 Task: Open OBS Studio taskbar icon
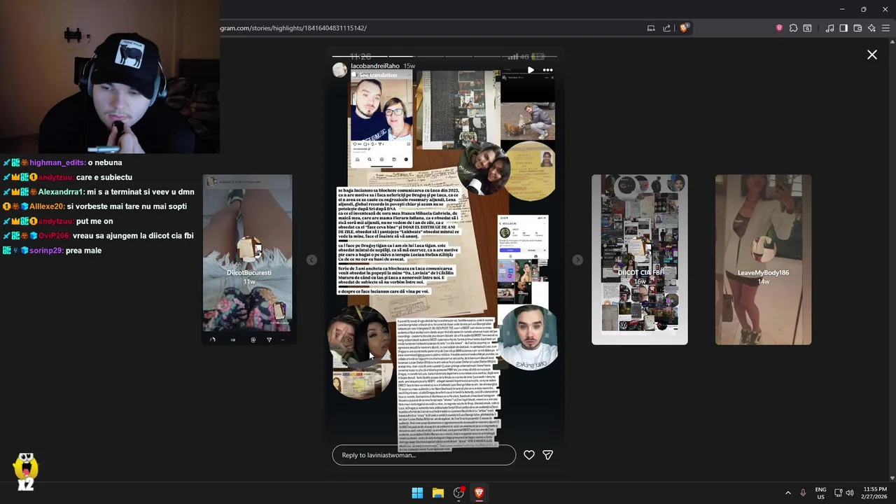click(459, 493)
